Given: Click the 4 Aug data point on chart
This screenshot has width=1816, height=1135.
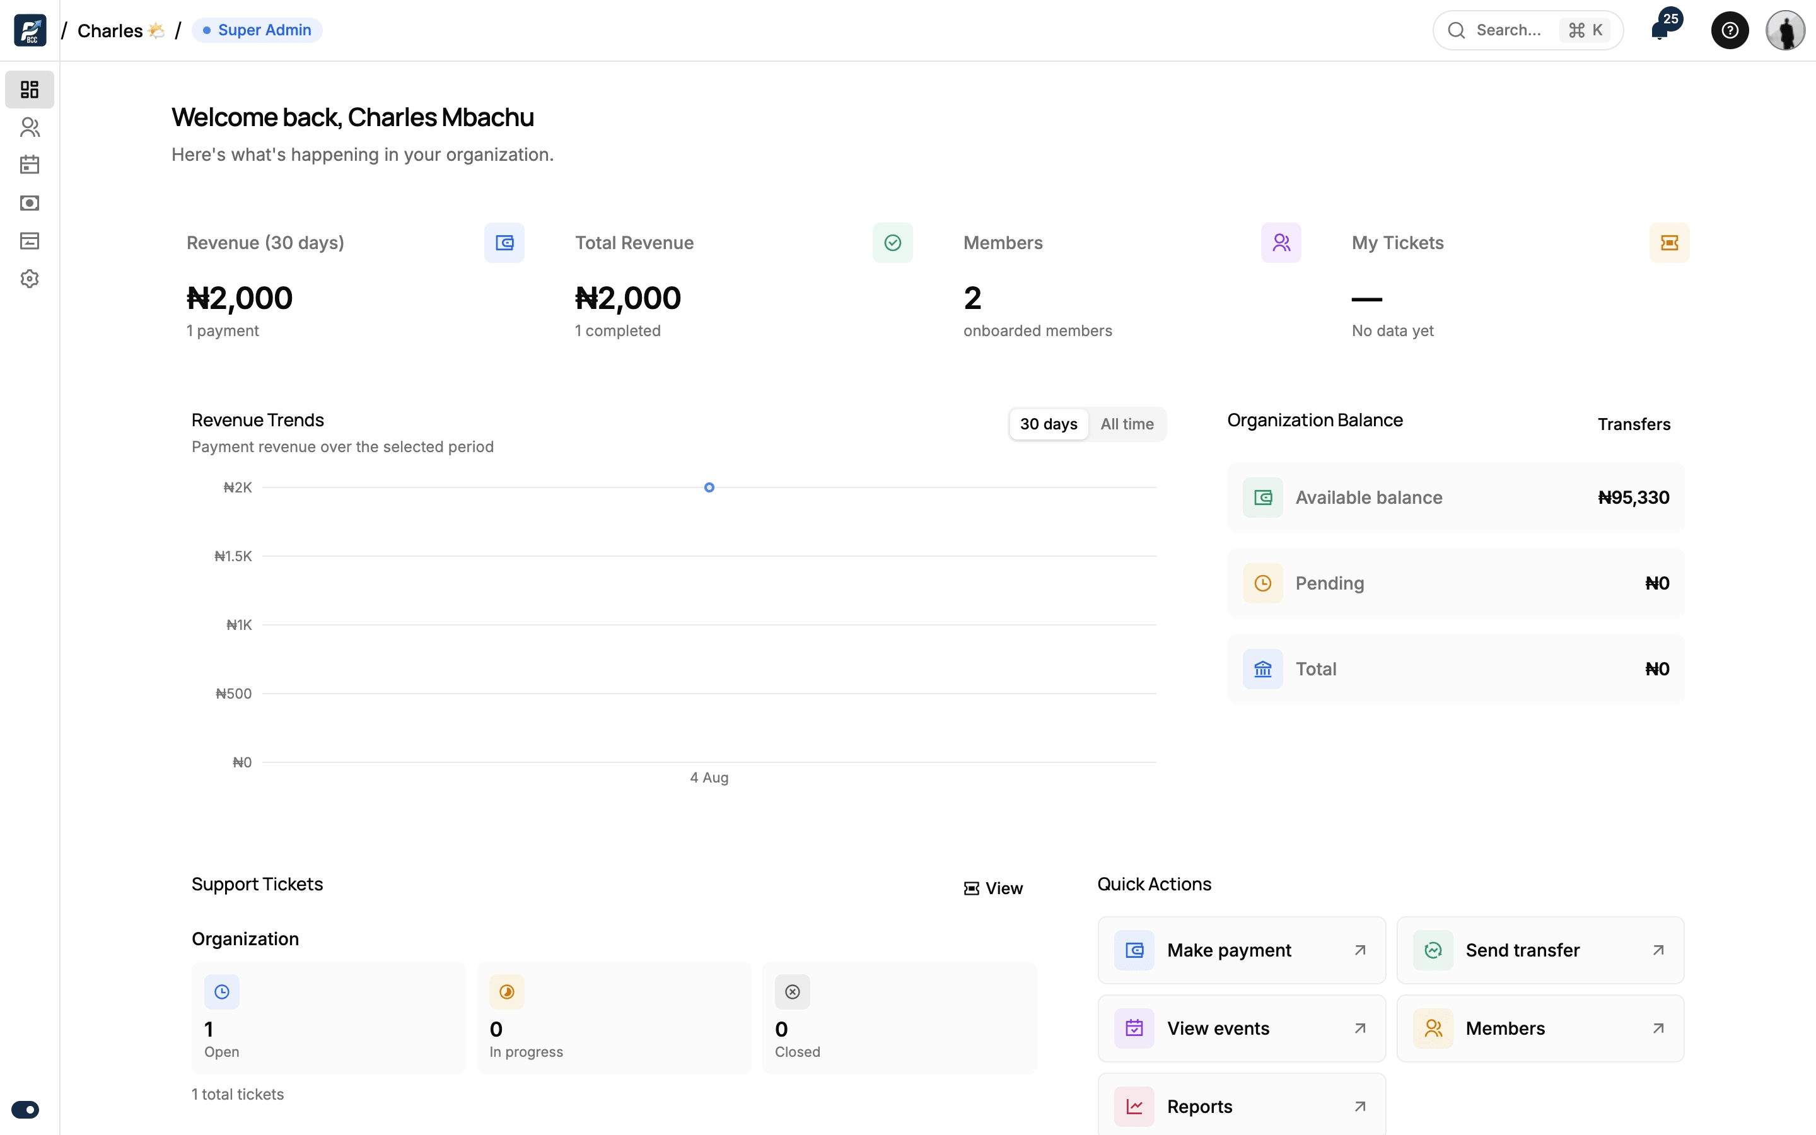Looking at the screenshot, I should (709, 487).
